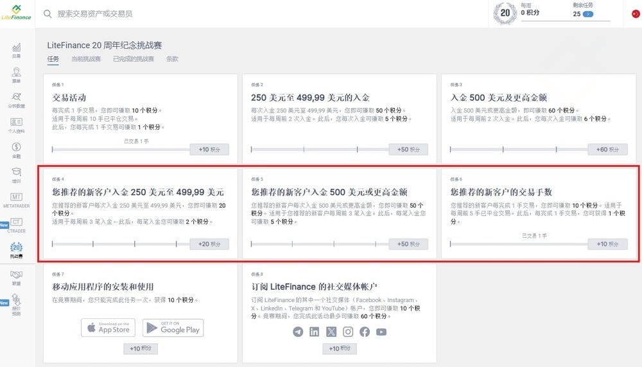Click task 5 referral progress bar
The width and height of the screenshot is (642, 367).
point(320,244)
